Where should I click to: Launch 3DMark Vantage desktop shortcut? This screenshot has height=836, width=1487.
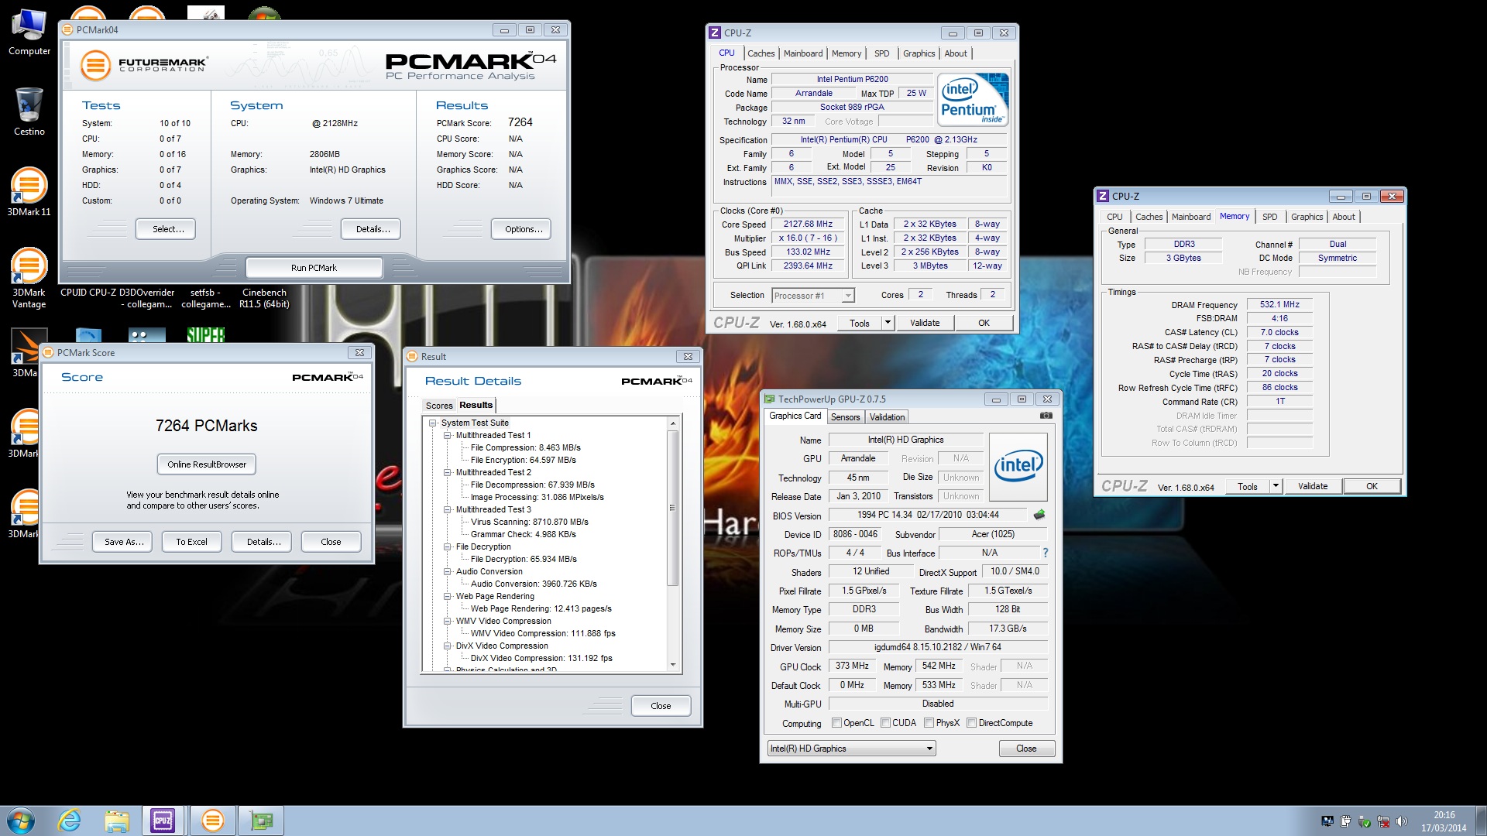click(x=29, y=277)
